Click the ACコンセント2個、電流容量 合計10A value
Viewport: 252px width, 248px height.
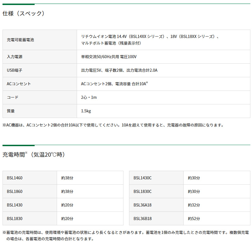[x=114, y=84]
